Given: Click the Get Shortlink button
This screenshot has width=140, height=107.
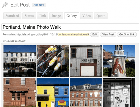Looking at the screenshot, I should (x=127, y=34).
